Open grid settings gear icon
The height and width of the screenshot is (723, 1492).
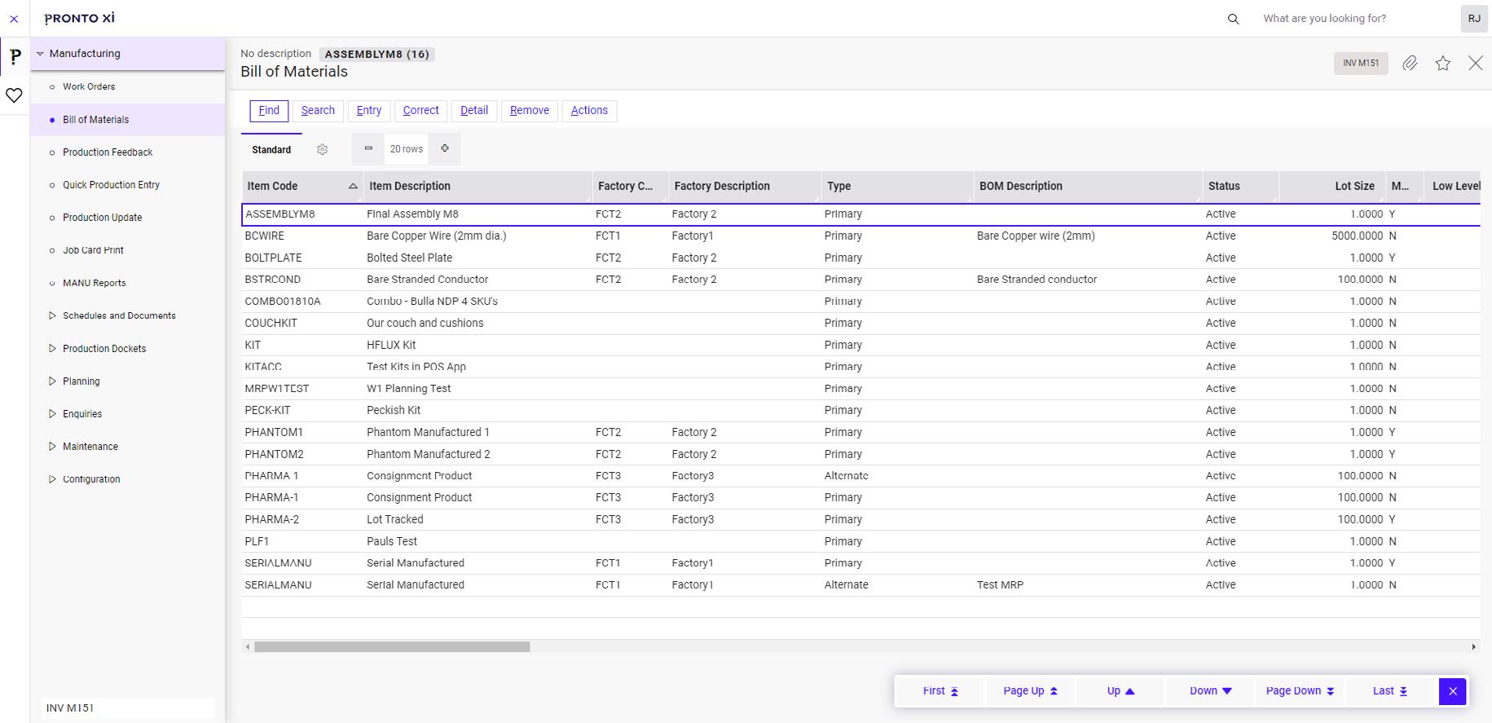point(323,149)
